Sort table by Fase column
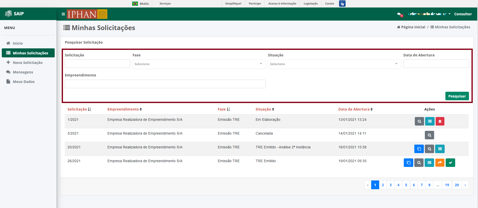This screenshot has width=478, height=208. coord(224,109)
